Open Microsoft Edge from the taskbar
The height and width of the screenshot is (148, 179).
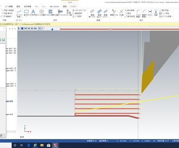28,145
